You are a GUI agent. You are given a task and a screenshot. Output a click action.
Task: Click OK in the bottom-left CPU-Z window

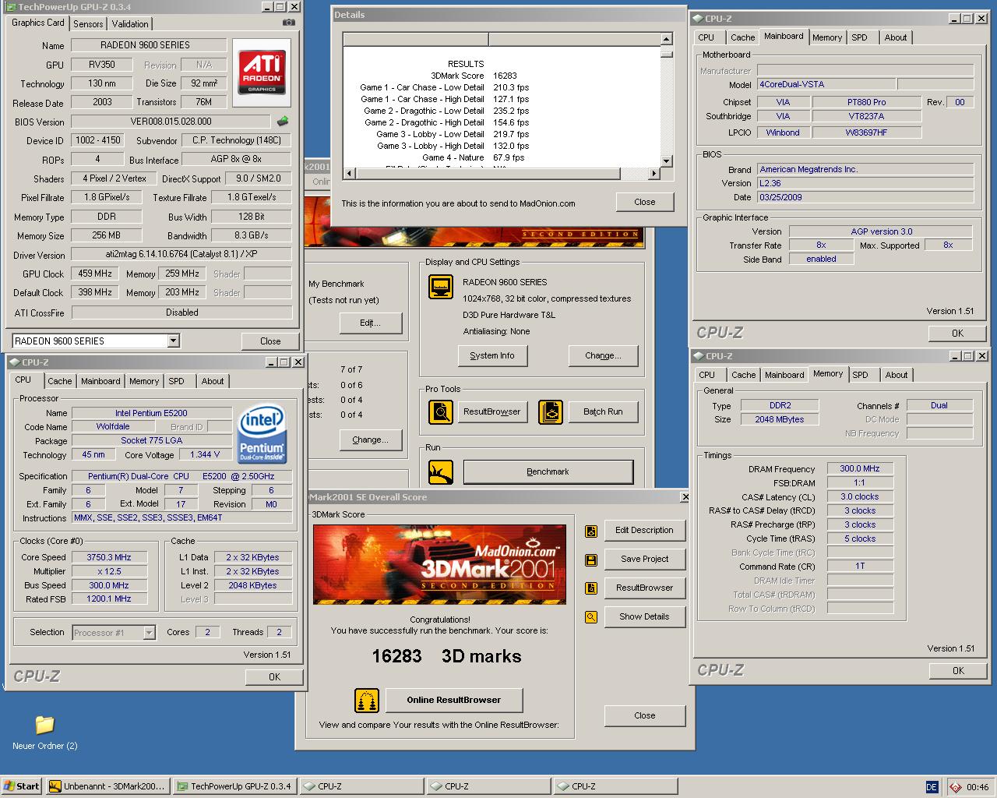point(274,676)
